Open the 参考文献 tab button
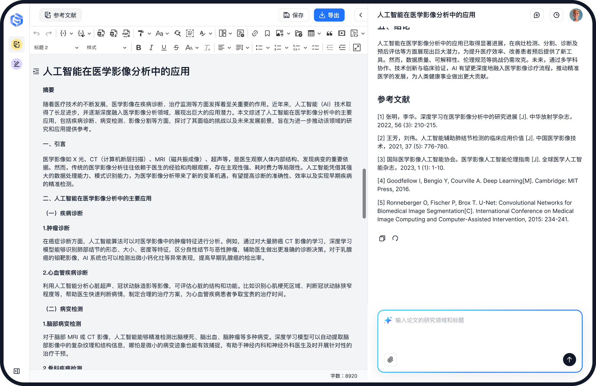The image size is (596, 386). point(60,15)
